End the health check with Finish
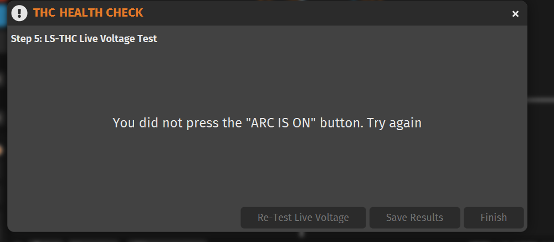554x242 pixels. [x=494, y=217]
